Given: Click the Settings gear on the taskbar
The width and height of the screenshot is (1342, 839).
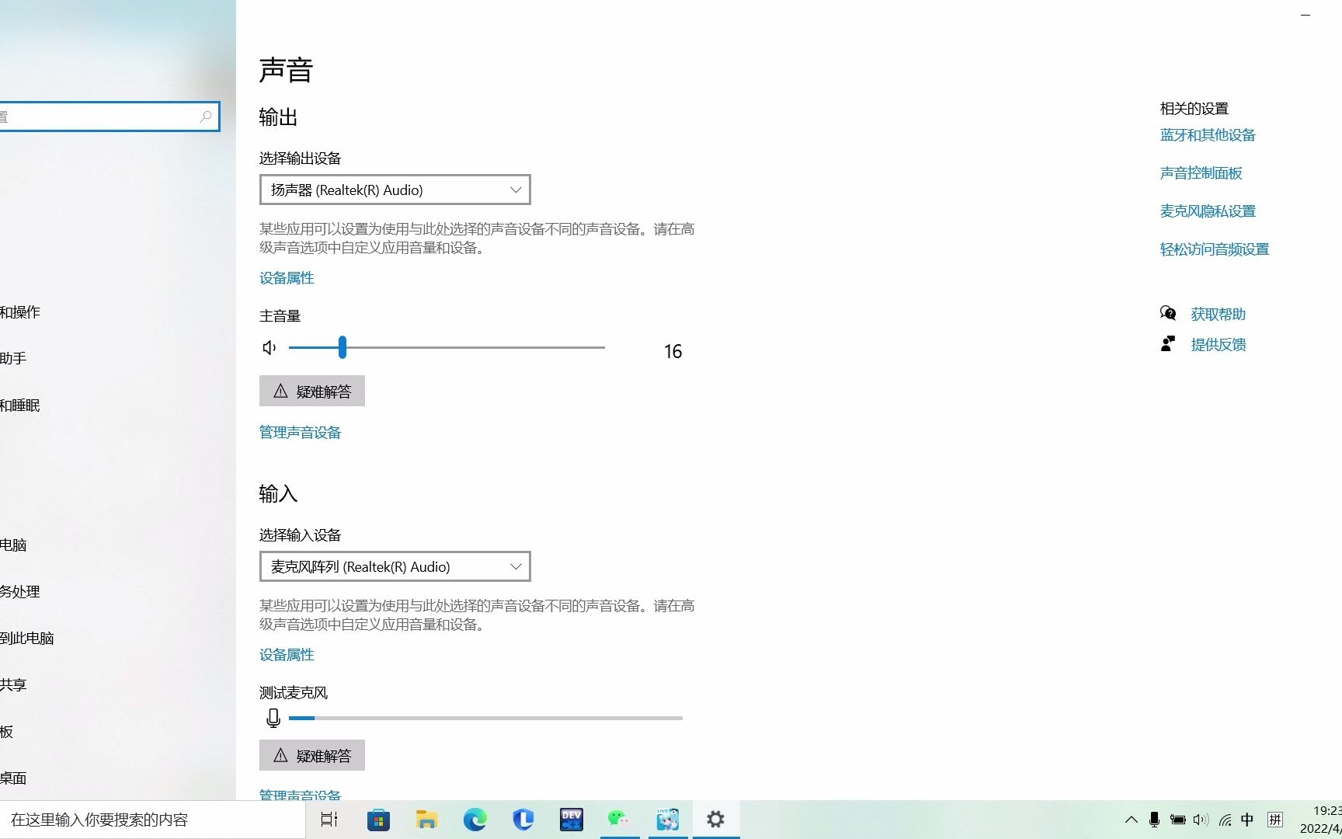Looking at the screenshot, I should 715,820.
